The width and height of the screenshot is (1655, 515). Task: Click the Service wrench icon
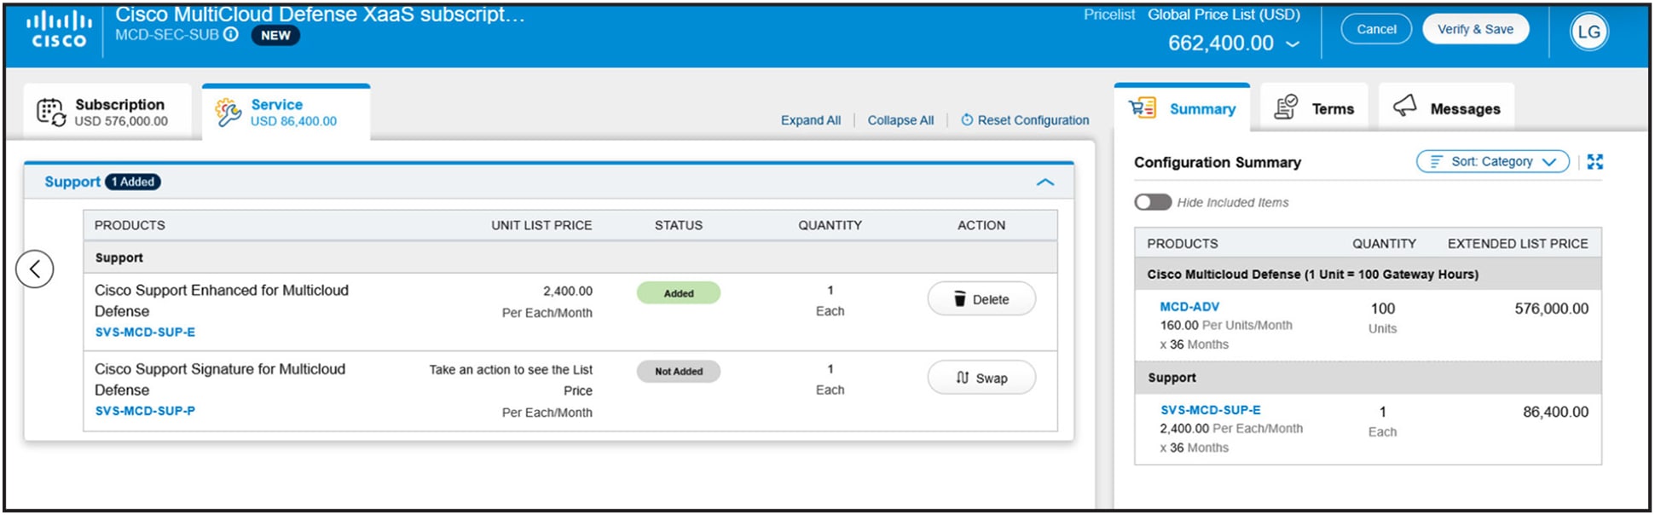pyautogui.click(x=228, y=112)
